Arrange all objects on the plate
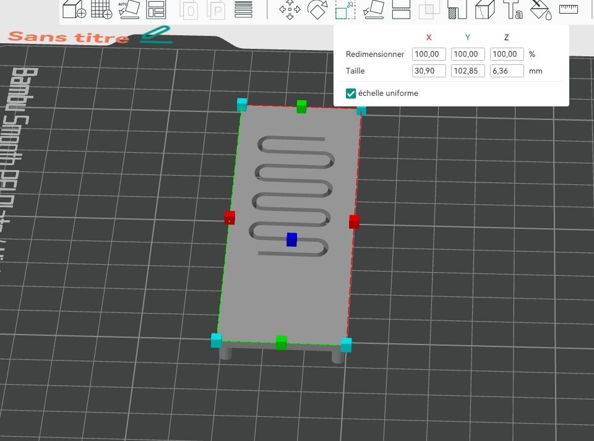Image resolution: width=594 pixels, height=441 pixels. tap(156, 9)
